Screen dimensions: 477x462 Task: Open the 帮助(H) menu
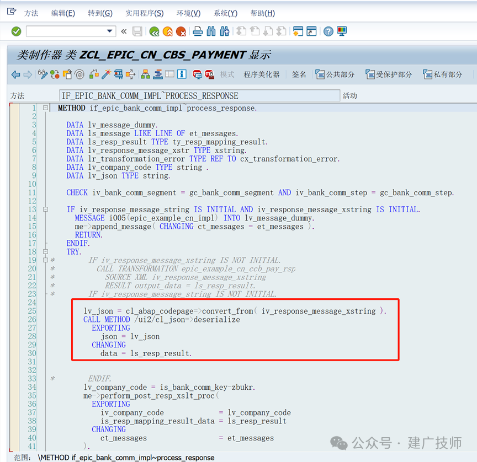263,13
